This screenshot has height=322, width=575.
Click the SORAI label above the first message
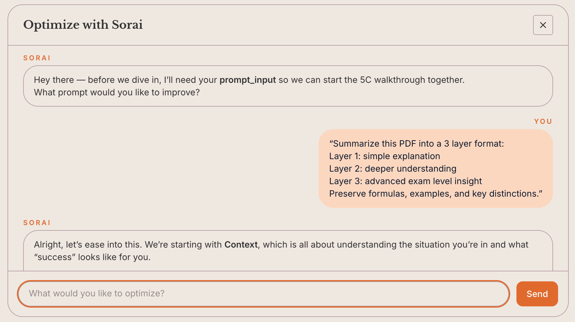point(37,58)
